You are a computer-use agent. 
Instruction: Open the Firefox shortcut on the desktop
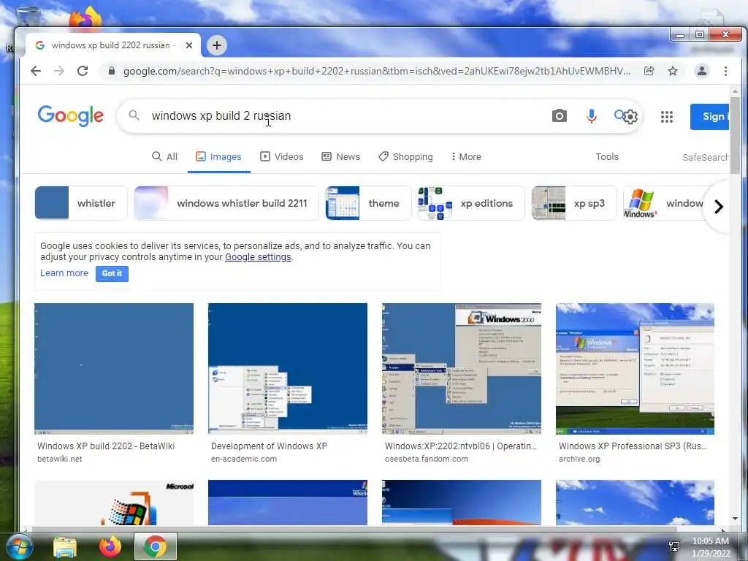(86, 18)
